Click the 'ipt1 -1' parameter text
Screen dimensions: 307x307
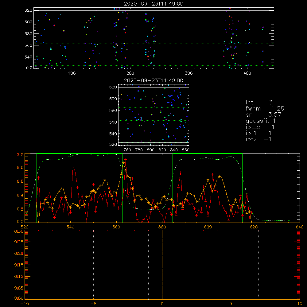[x=258, y=133]
